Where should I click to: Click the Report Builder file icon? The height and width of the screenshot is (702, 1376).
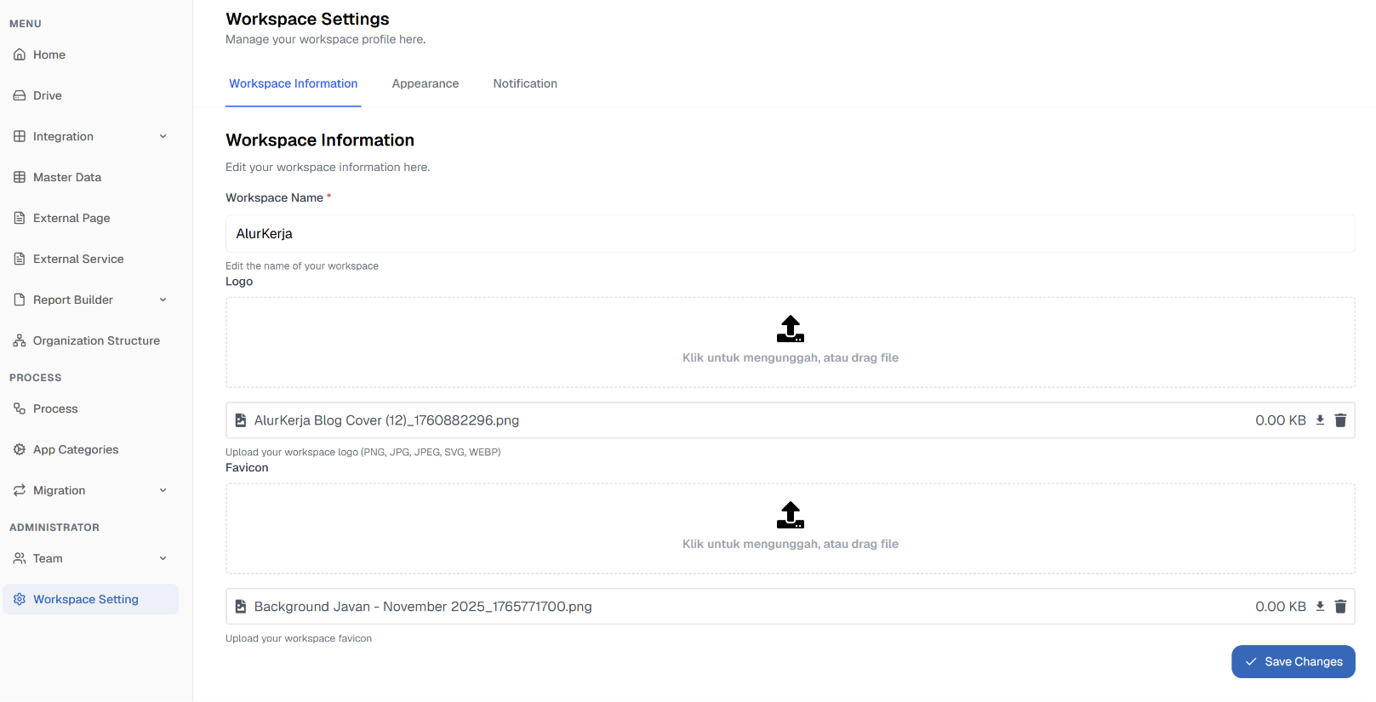coord(20,300)
